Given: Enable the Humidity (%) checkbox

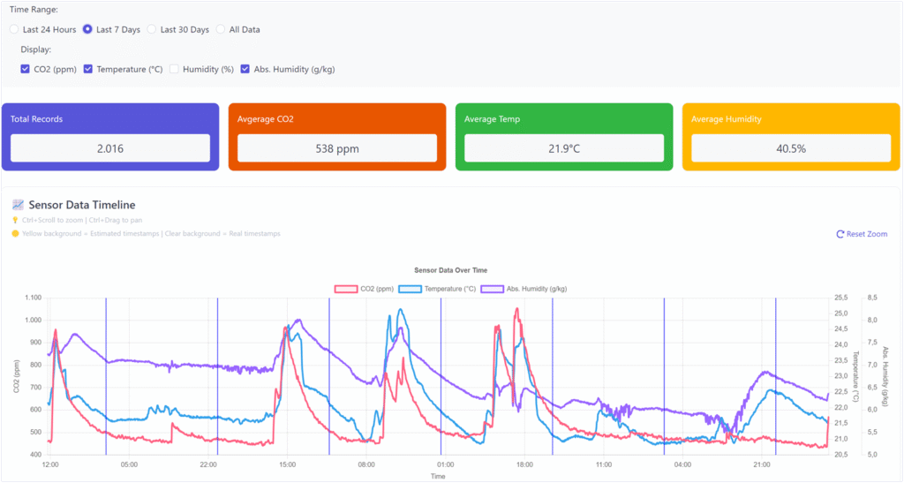Looking at the screenshot, I should [174, 69].
